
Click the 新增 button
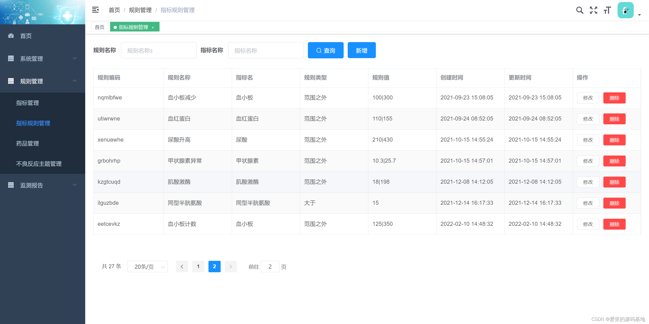click(361, 50)
